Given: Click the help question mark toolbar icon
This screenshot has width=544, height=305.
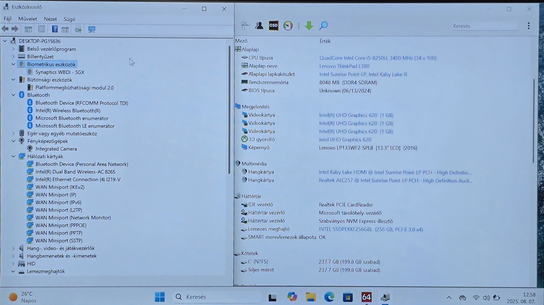Looking at the screenshot, I should 55,29.
